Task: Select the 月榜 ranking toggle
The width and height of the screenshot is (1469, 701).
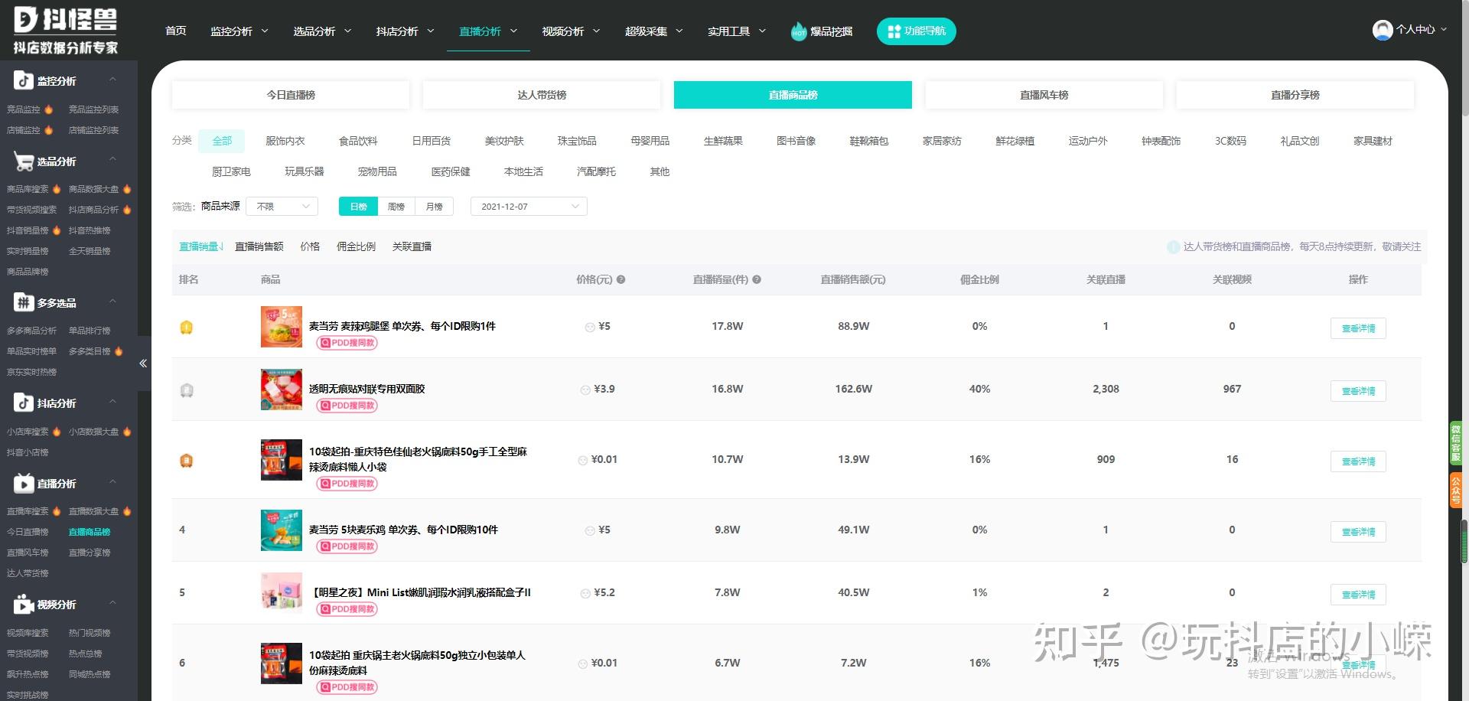Action: tap(434, 207)
